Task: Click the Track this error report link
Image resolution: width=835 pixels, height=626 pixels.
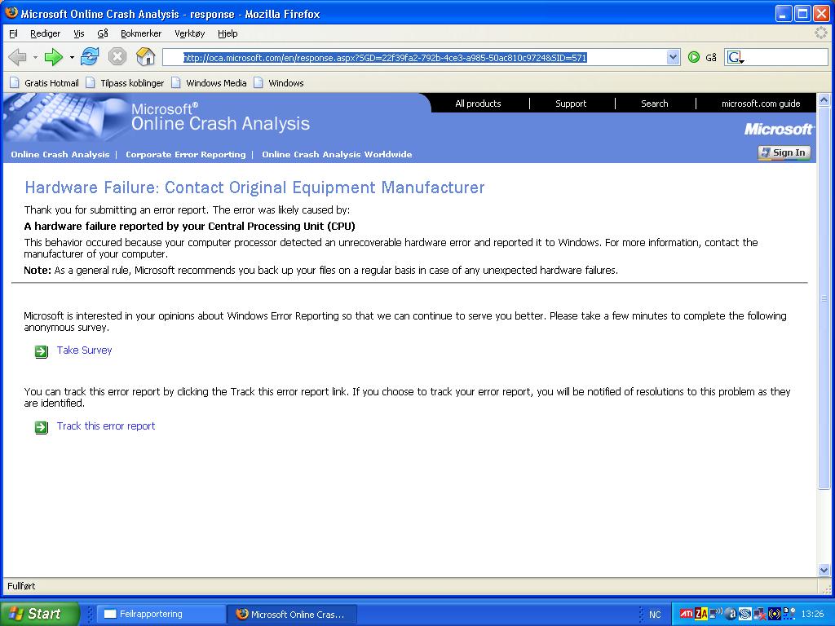Action: click(x=106, y=425)
